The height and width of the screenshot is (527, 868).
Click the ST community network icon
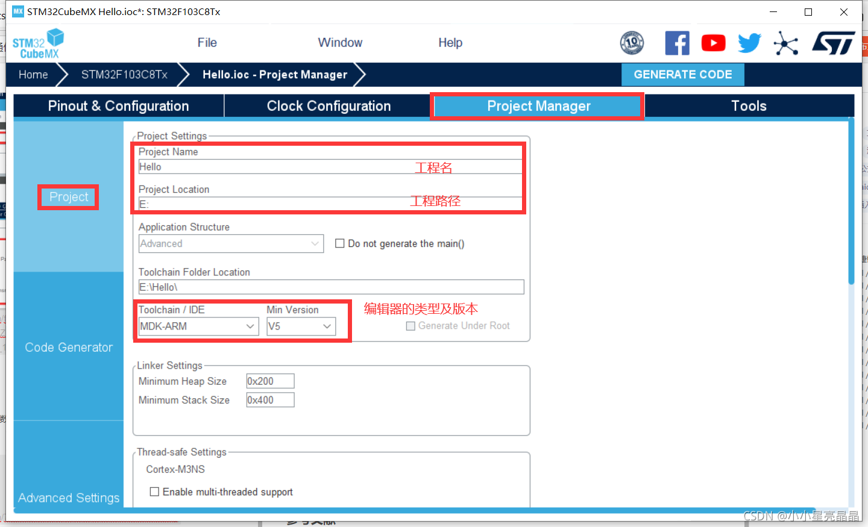point(786,43)
